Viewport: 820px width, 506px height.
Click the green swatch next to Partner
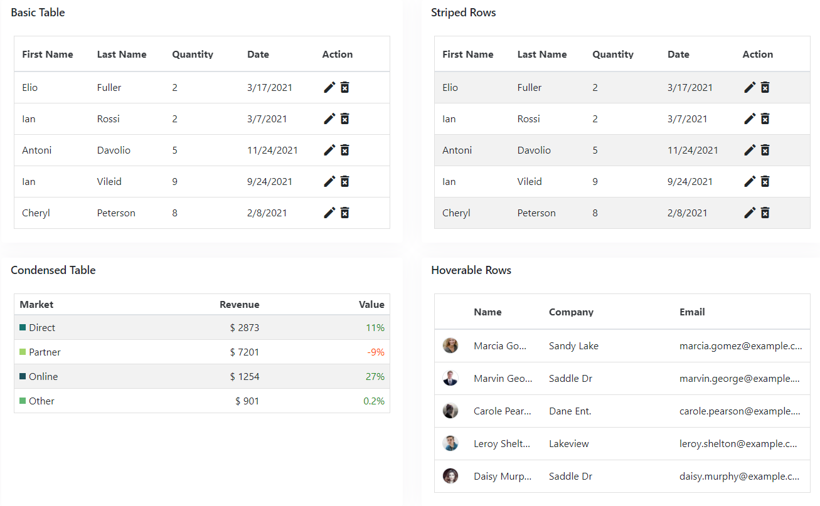click(21, 352)
